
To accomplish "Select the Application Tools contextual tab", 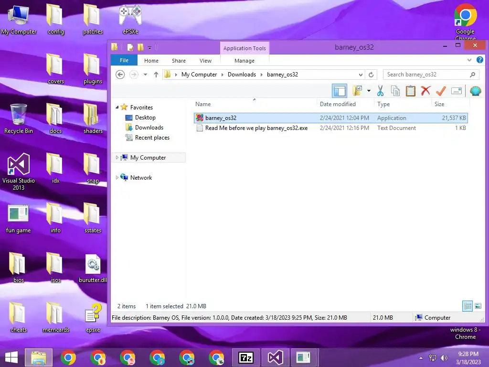I will pyautogui.click(x=244, y=48).
